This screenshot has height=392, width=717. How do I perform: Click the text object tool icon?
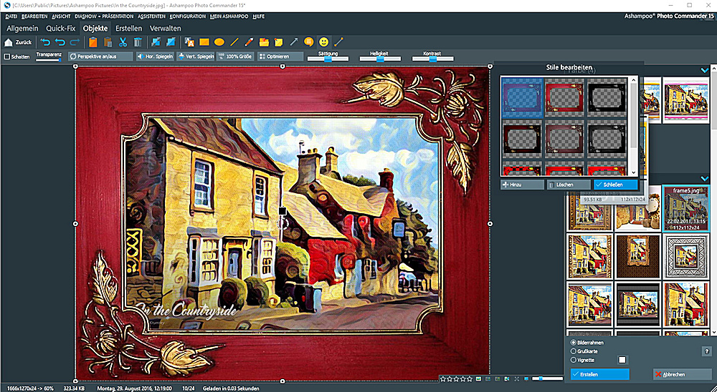(x=189, y=42)
